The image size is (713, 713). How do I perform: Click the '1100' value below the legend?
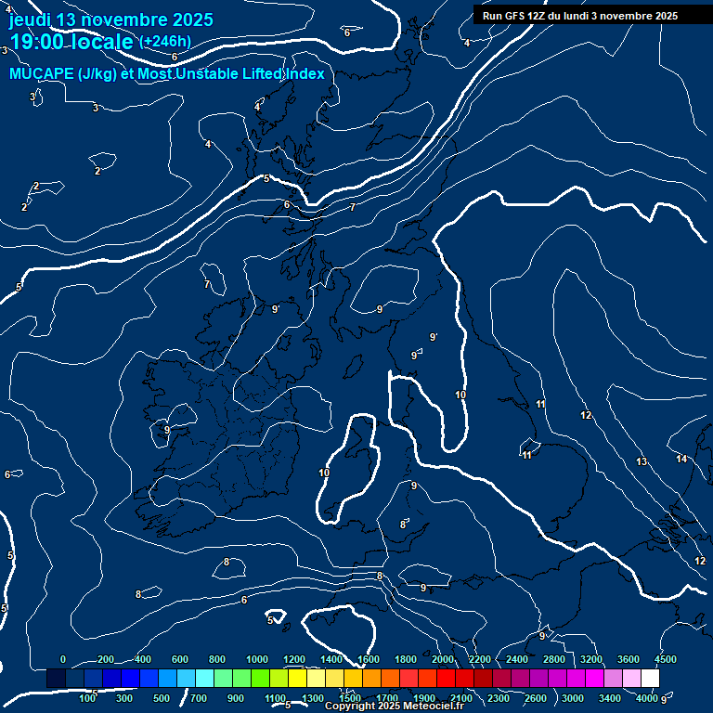tap(276, 698)
